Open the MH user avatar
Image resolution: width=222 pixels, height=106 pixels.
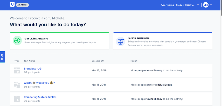[x=206, y=5]
